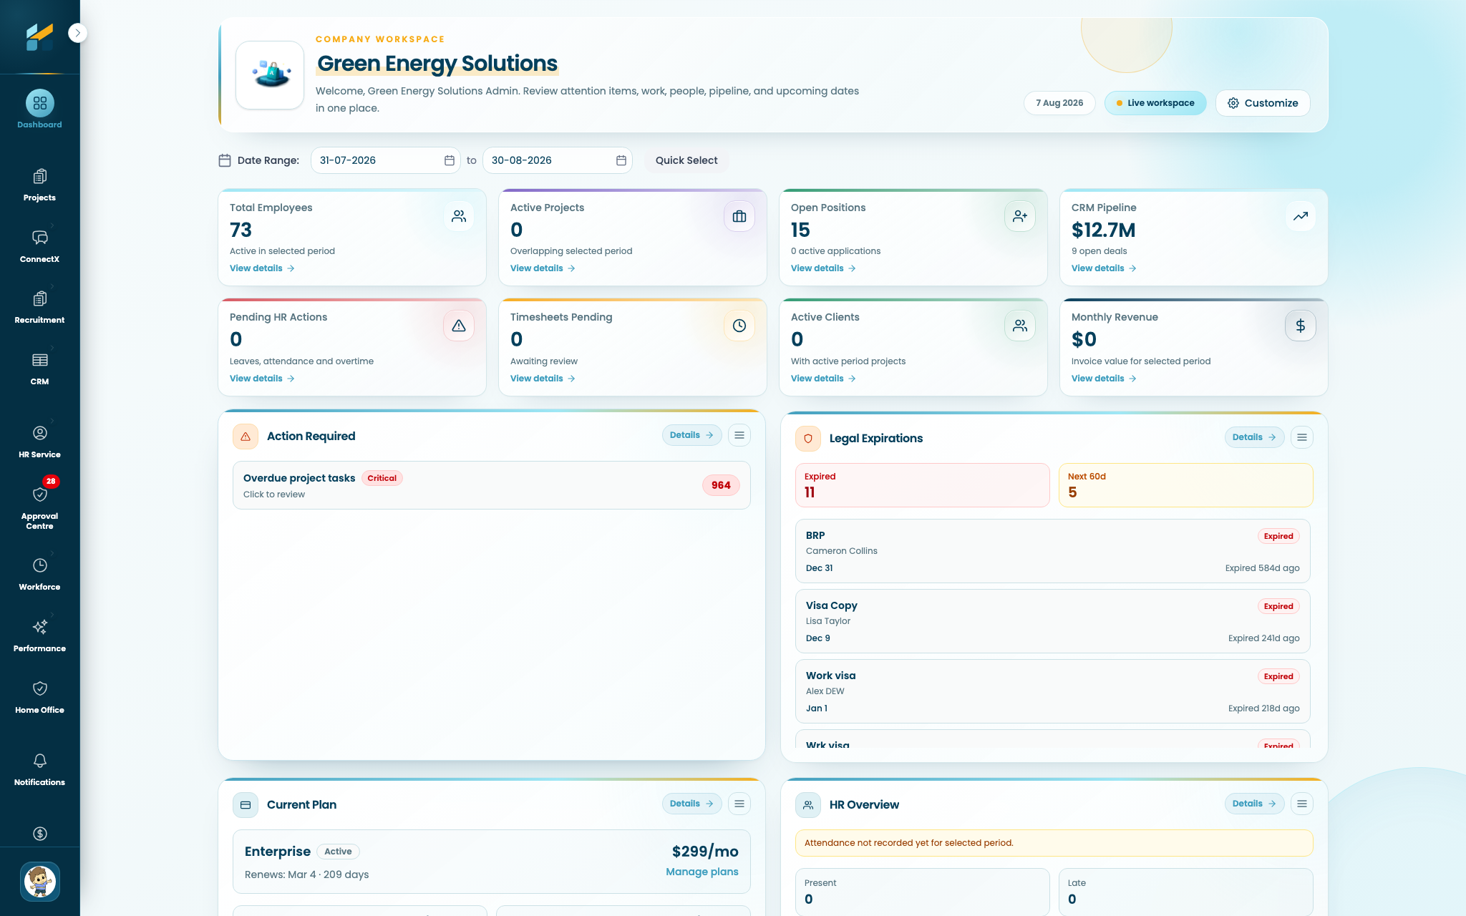Click the Action Required alert icon
The height and width of the screenshot is (916, 1466).
246,436
